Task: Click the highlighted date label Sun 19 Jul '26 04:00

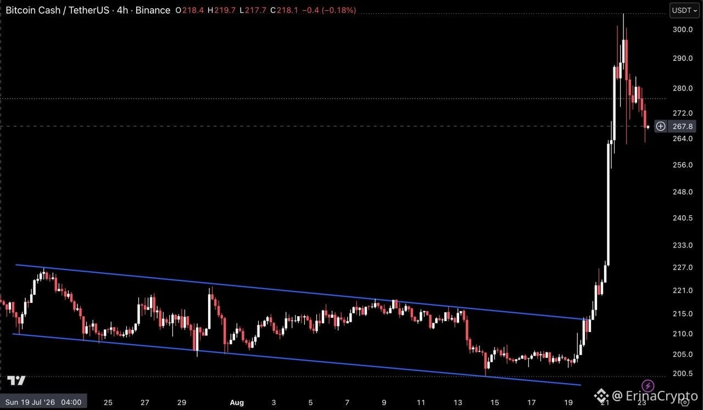Action: click(x=44, y=402)
